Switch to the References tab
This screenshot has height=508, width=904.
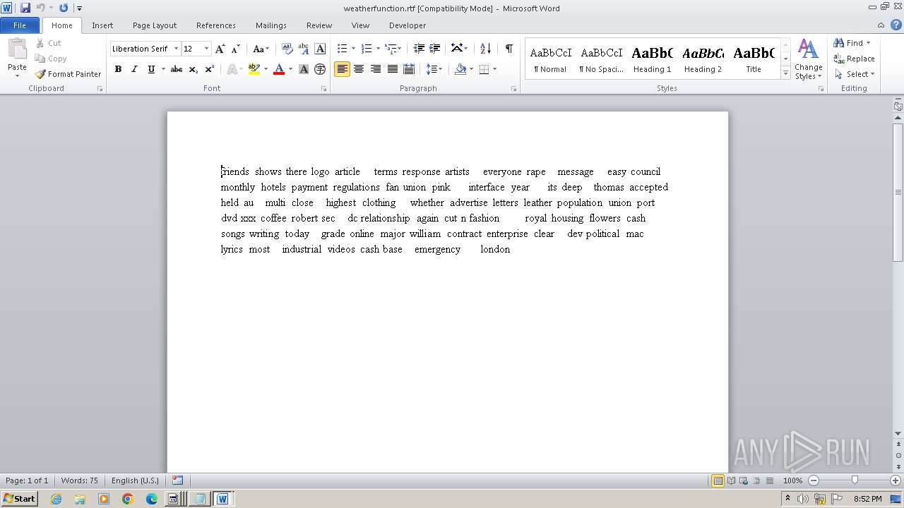(216, 25)
